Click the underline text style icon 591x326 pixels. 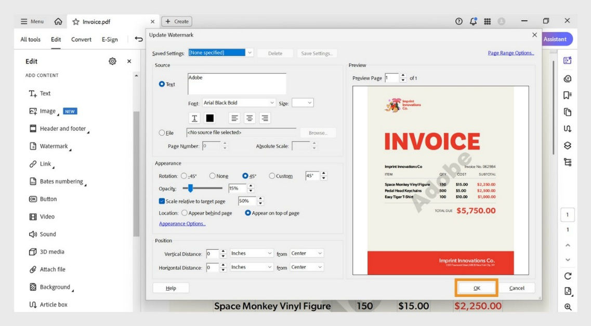pyautogui.click(x=194, y=118)
